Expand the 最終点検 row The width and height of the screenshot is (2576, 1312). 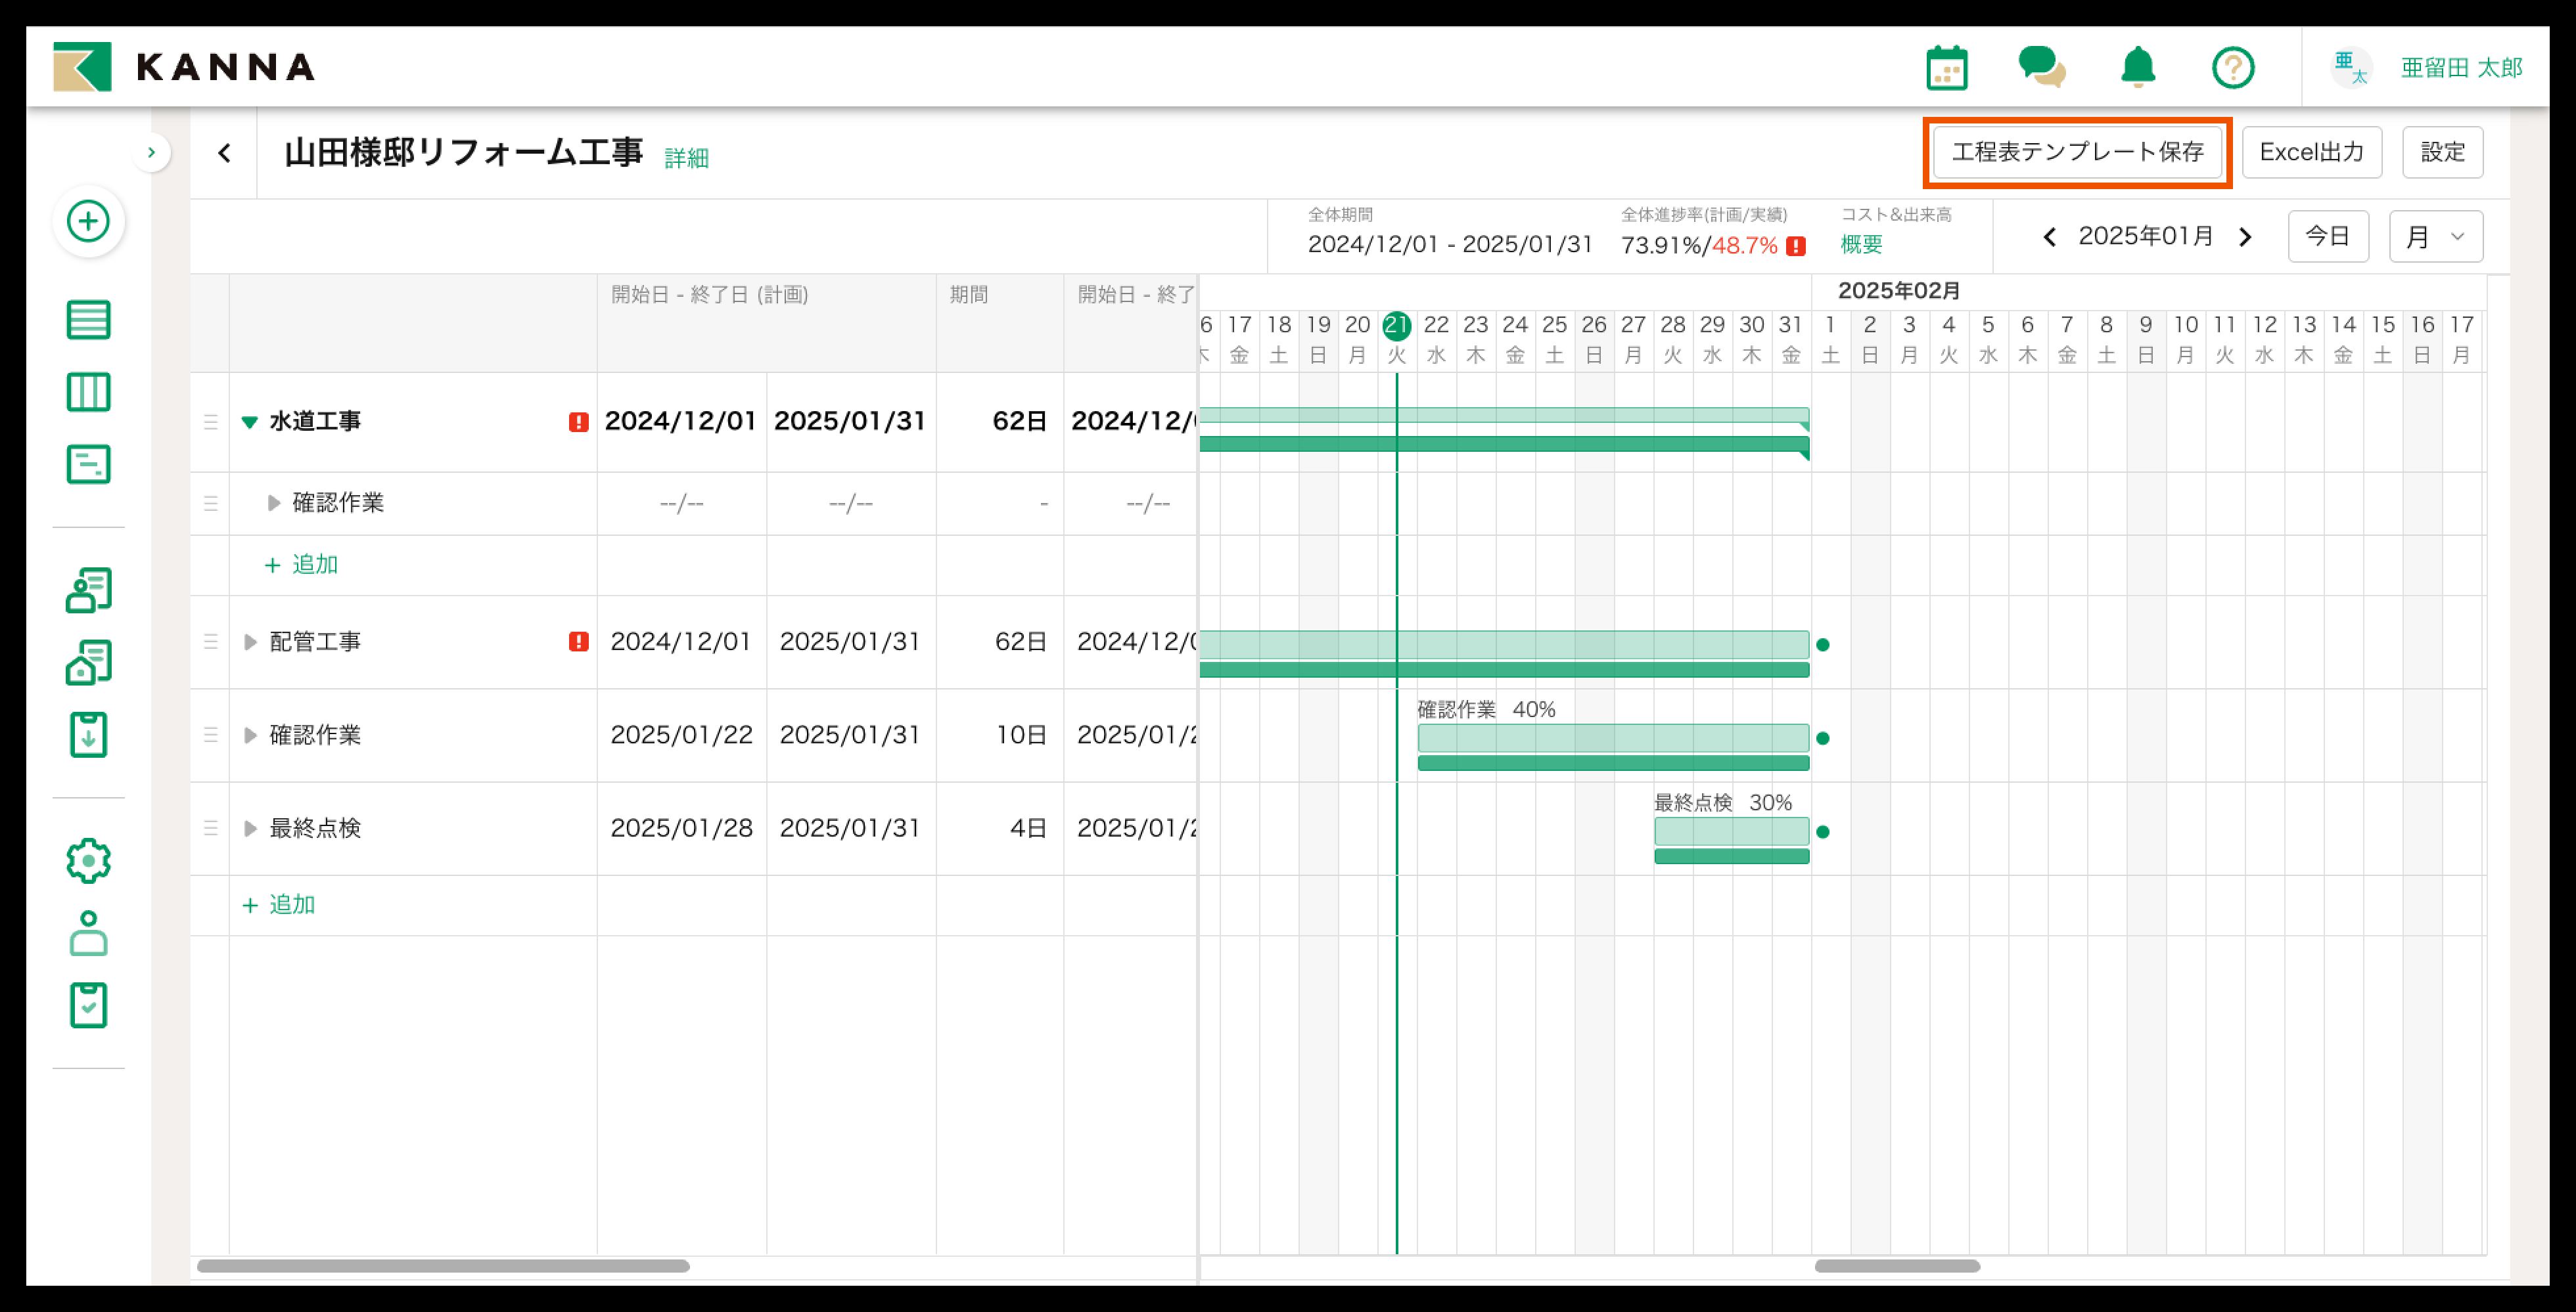point(250,828)
